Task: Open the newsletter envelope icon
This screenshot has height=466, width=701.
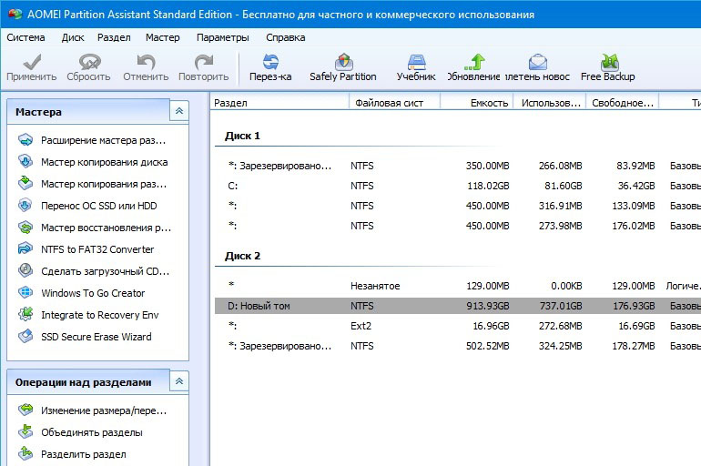Action: tap(537, 62)
